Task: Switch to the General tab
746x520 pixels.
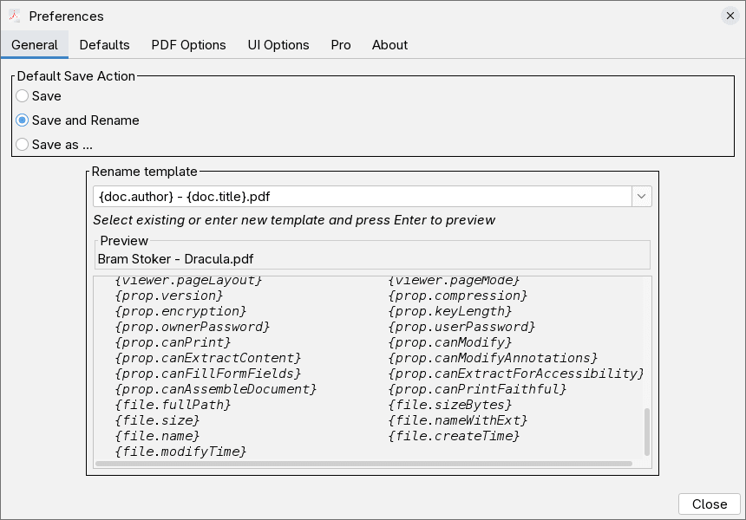Action: [x=35, y=45]
